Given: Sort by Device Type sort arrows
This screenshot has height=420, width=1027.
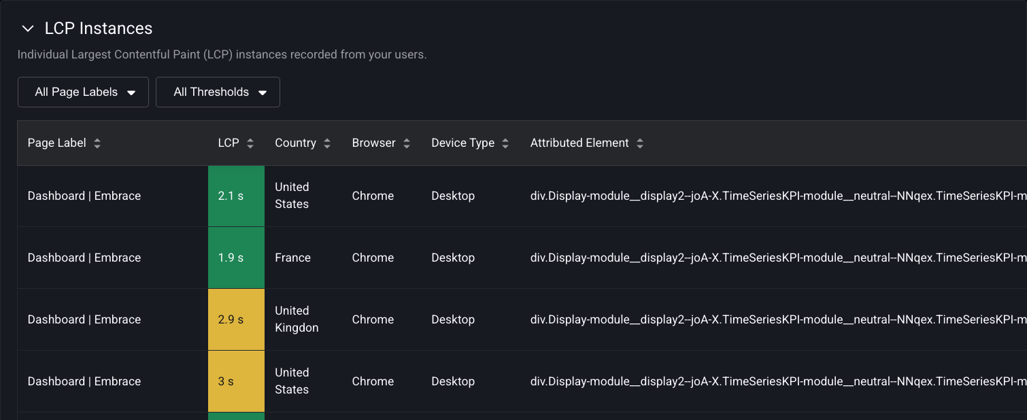Looking at the screenshot, I should click(505, 143).
